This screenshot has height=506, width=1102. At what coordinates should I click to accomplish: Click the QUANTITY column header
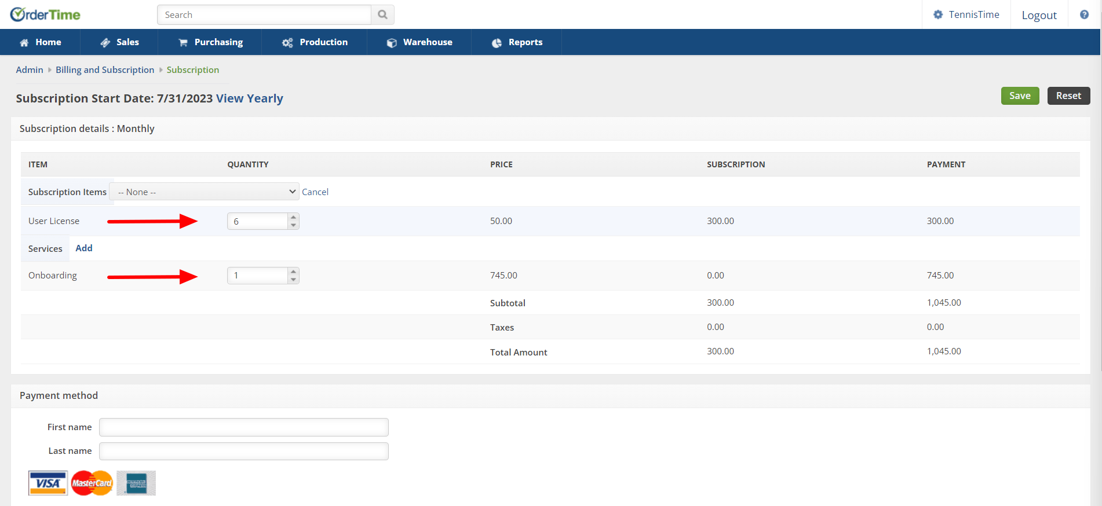[248, 164]
